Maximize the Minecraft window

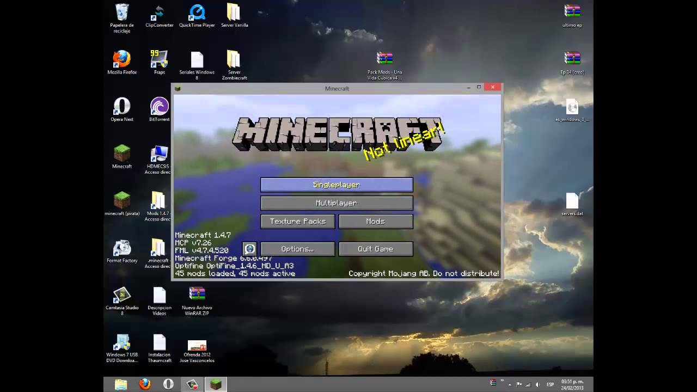(x=479, y=87)
